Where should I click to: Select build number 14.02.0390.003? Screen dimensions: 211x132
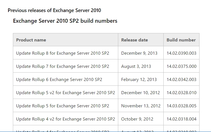tap(181, 53)
